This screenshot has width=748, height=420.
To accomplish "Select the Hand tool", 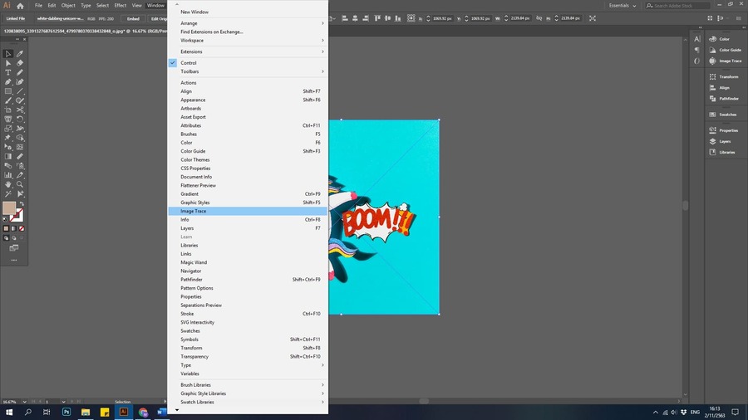I will 8,184.
